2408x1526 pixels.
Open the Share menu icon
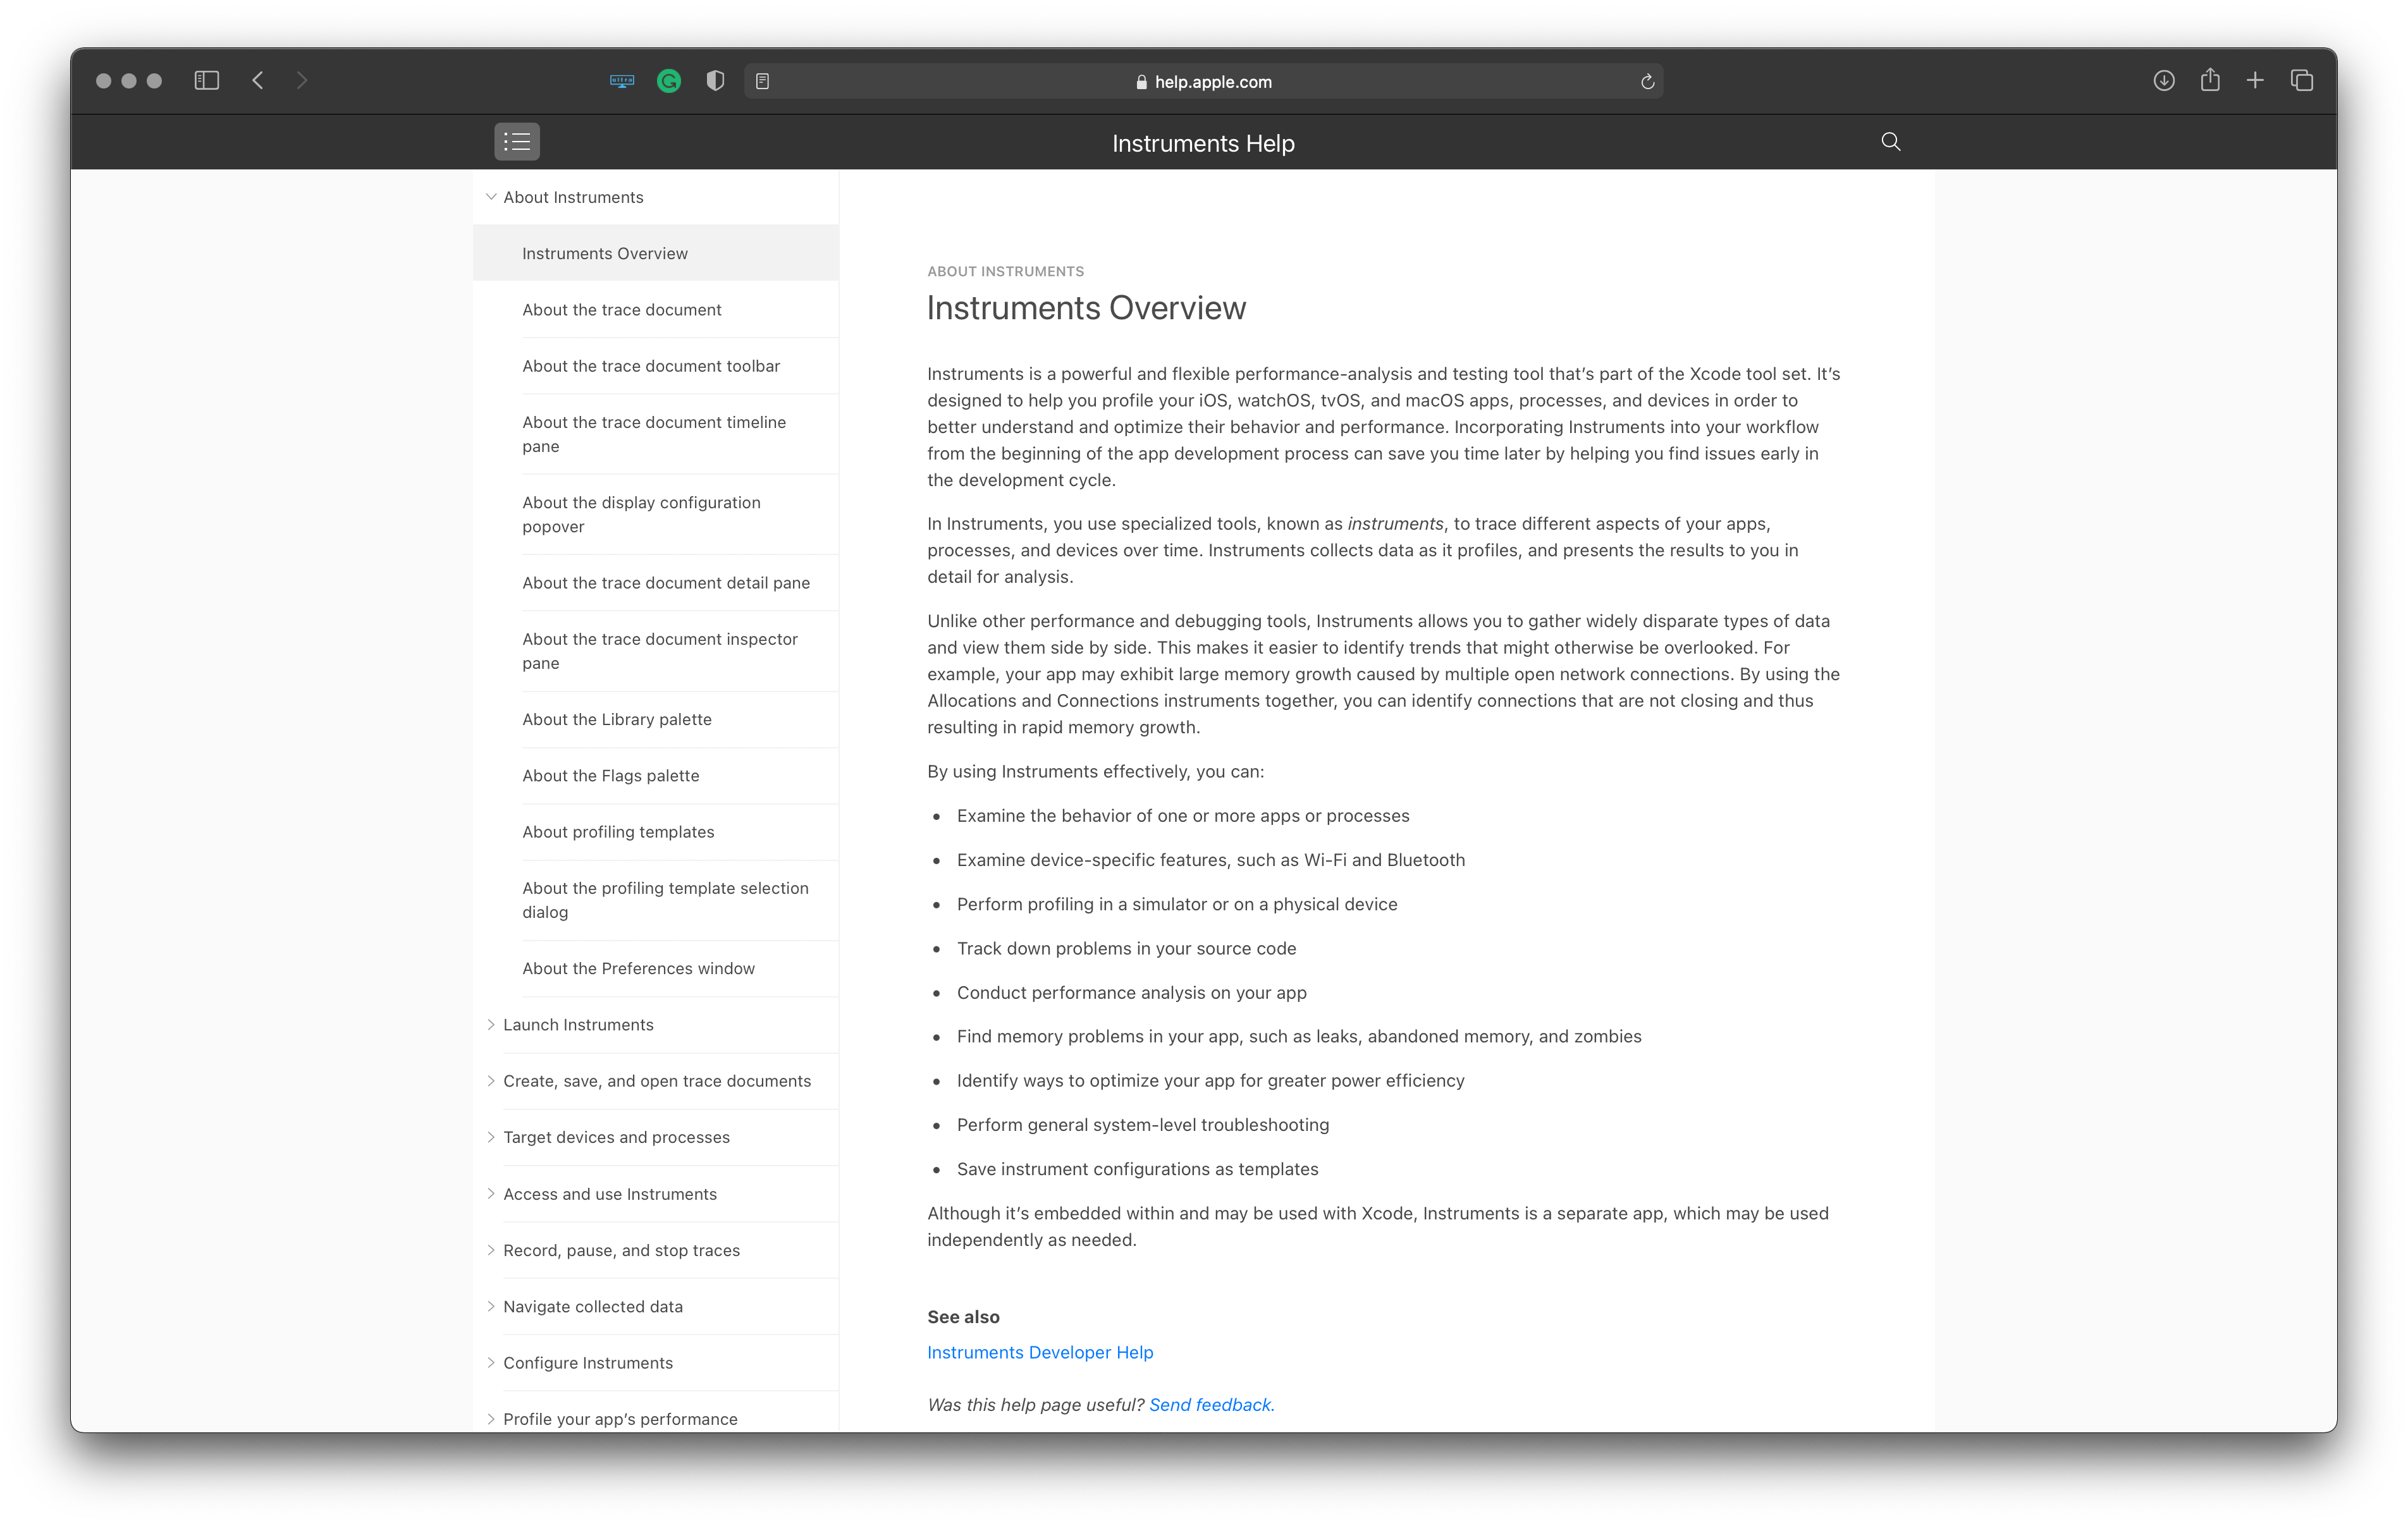coord(2210,80)
